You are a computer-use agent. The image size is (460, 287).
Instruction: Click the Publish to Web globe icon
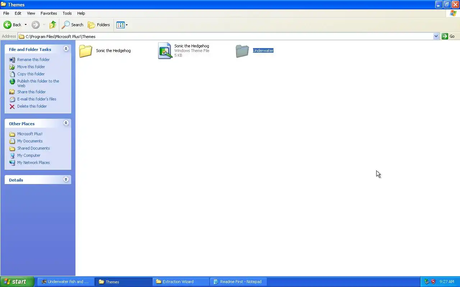12,81
